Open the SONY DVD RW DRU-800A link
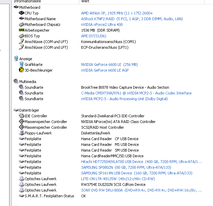This screenshot has width=213, height=206. point(141,190)
